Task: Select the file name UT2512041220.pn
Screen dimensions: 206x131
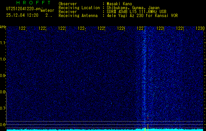Action: [x=24, y=9]
